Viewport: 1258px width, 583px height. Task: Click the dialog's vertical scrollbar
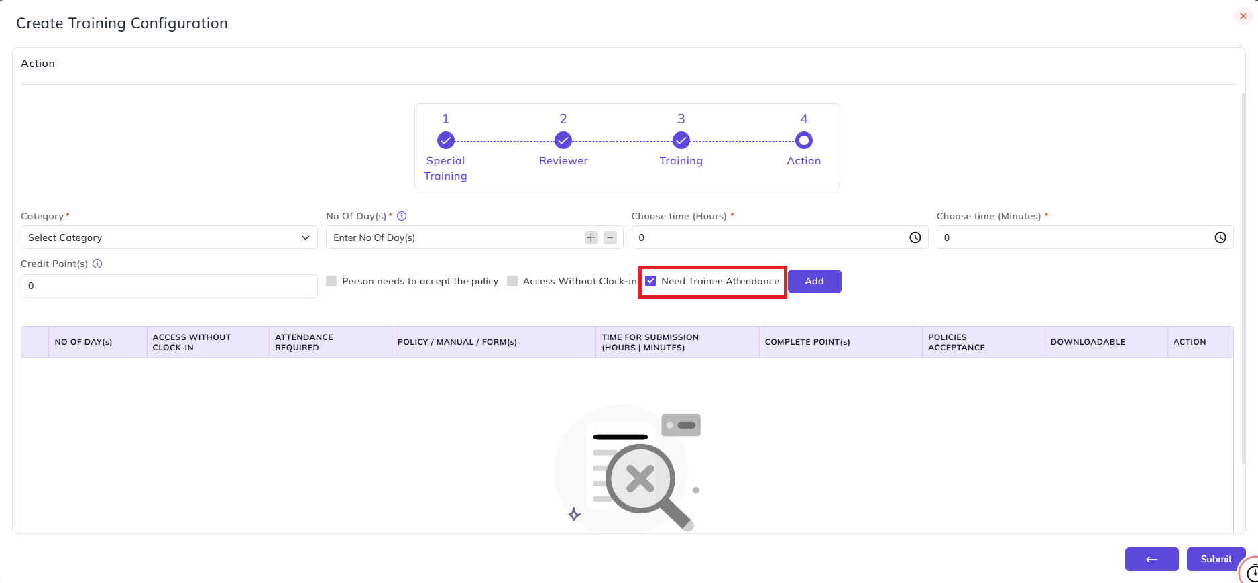pyautogui.click(x=1243, y=278)
